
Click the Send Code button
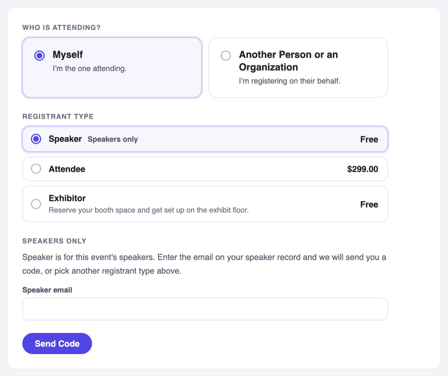tap(57, 343)
